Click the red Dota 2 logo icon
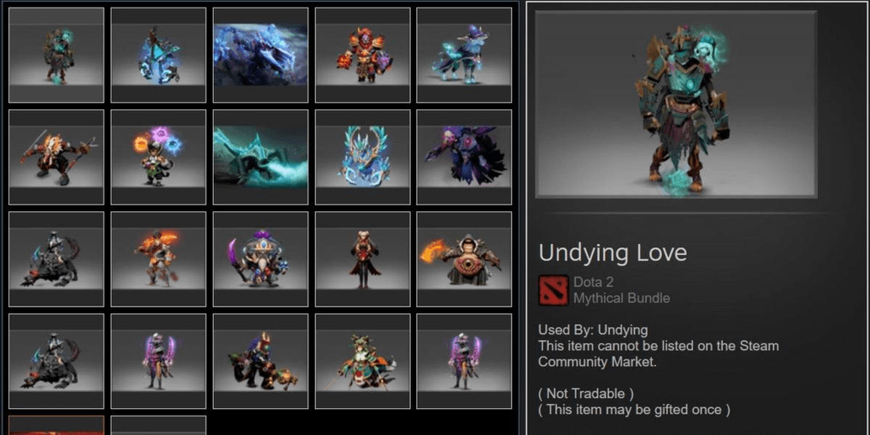 [x=553, y=289]
